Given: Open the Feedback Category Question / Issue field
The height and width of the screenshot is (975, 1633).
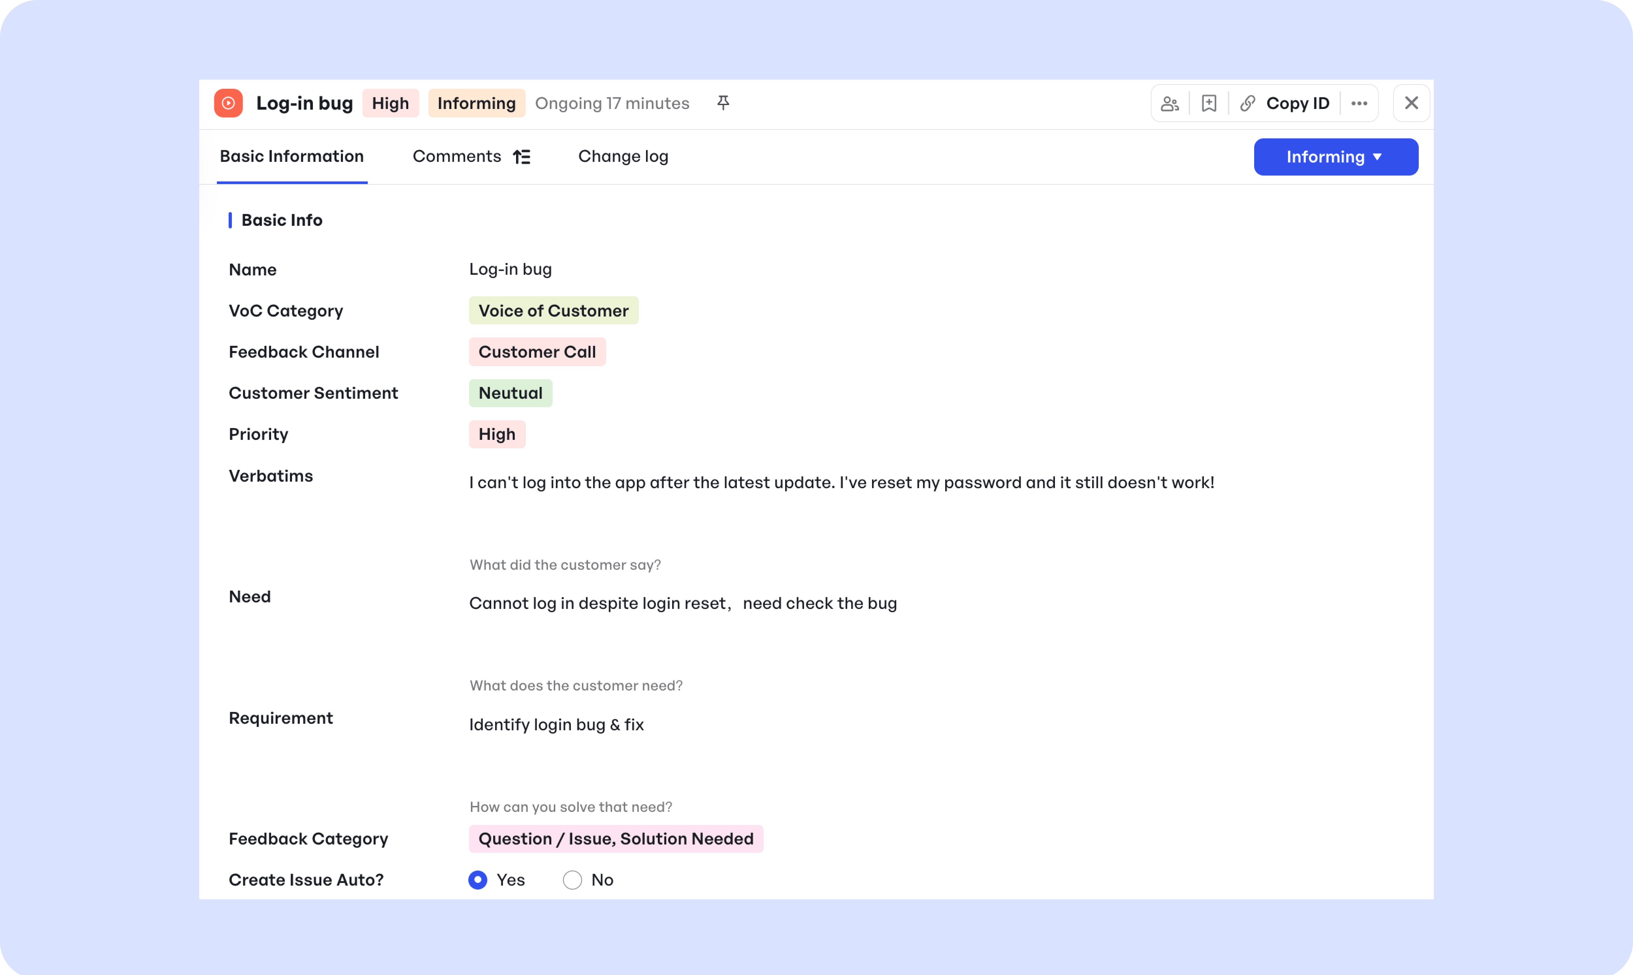Looking at the screenshot, I should [616, 839].
